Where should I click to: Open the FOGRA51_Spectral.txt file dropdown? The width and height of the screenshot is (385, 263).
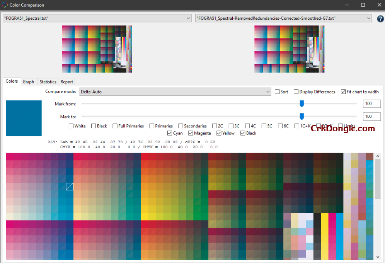pos(188,18)
